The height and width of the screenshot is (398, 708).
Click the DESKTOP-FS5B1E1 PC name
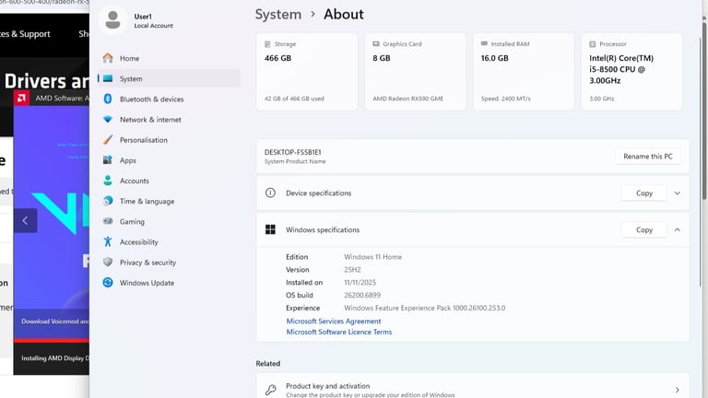[292, 152]
